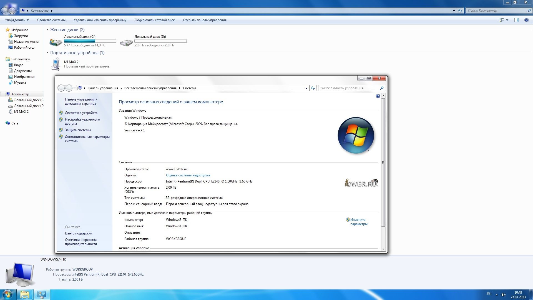Collapse the Жесткие диски (2) group
The height and width of the screenshot is (300, 533).
tap(47, 29)
